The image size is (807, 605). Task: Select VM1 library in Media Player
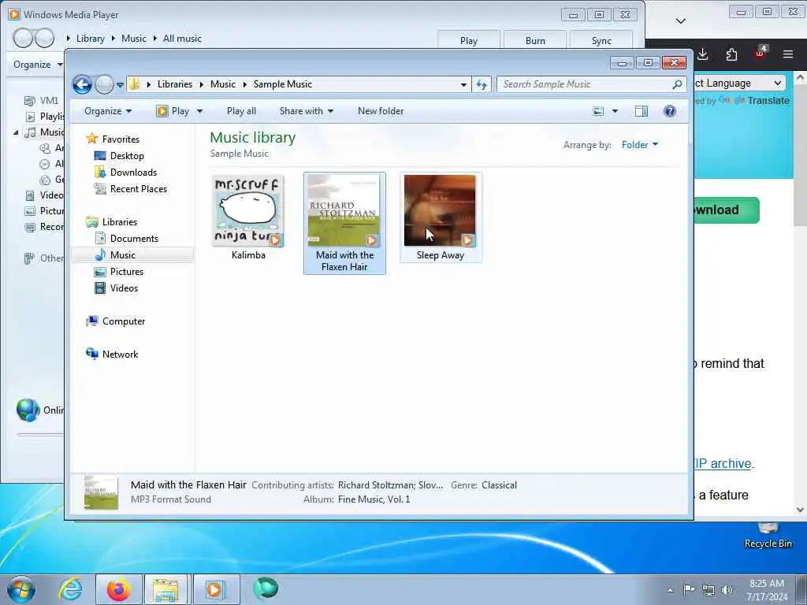point(50,101)
